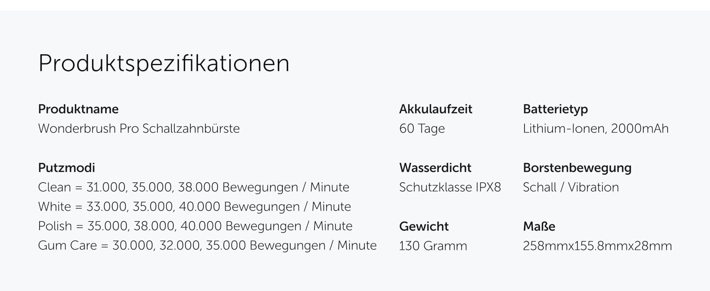Click the Produktspezifikationen heading
Viewport: 710px width, 291px height.
point(164,64)
